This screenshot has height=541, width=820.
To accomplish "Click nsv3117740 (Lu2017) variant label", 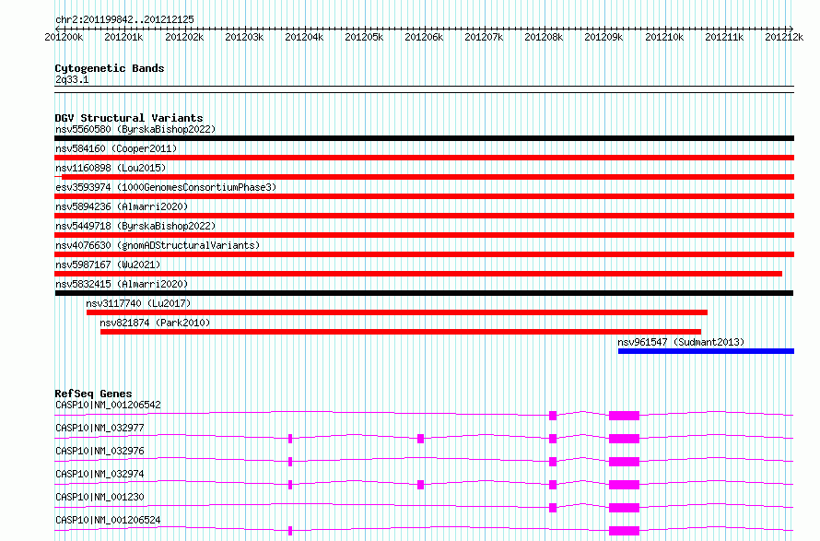I will click(138, 303).
